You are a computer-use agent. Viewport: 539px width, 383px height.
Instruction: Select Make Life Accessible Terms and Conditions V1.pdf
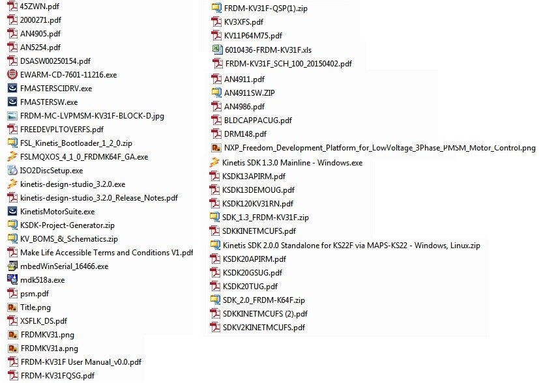(x=107, y=253)
